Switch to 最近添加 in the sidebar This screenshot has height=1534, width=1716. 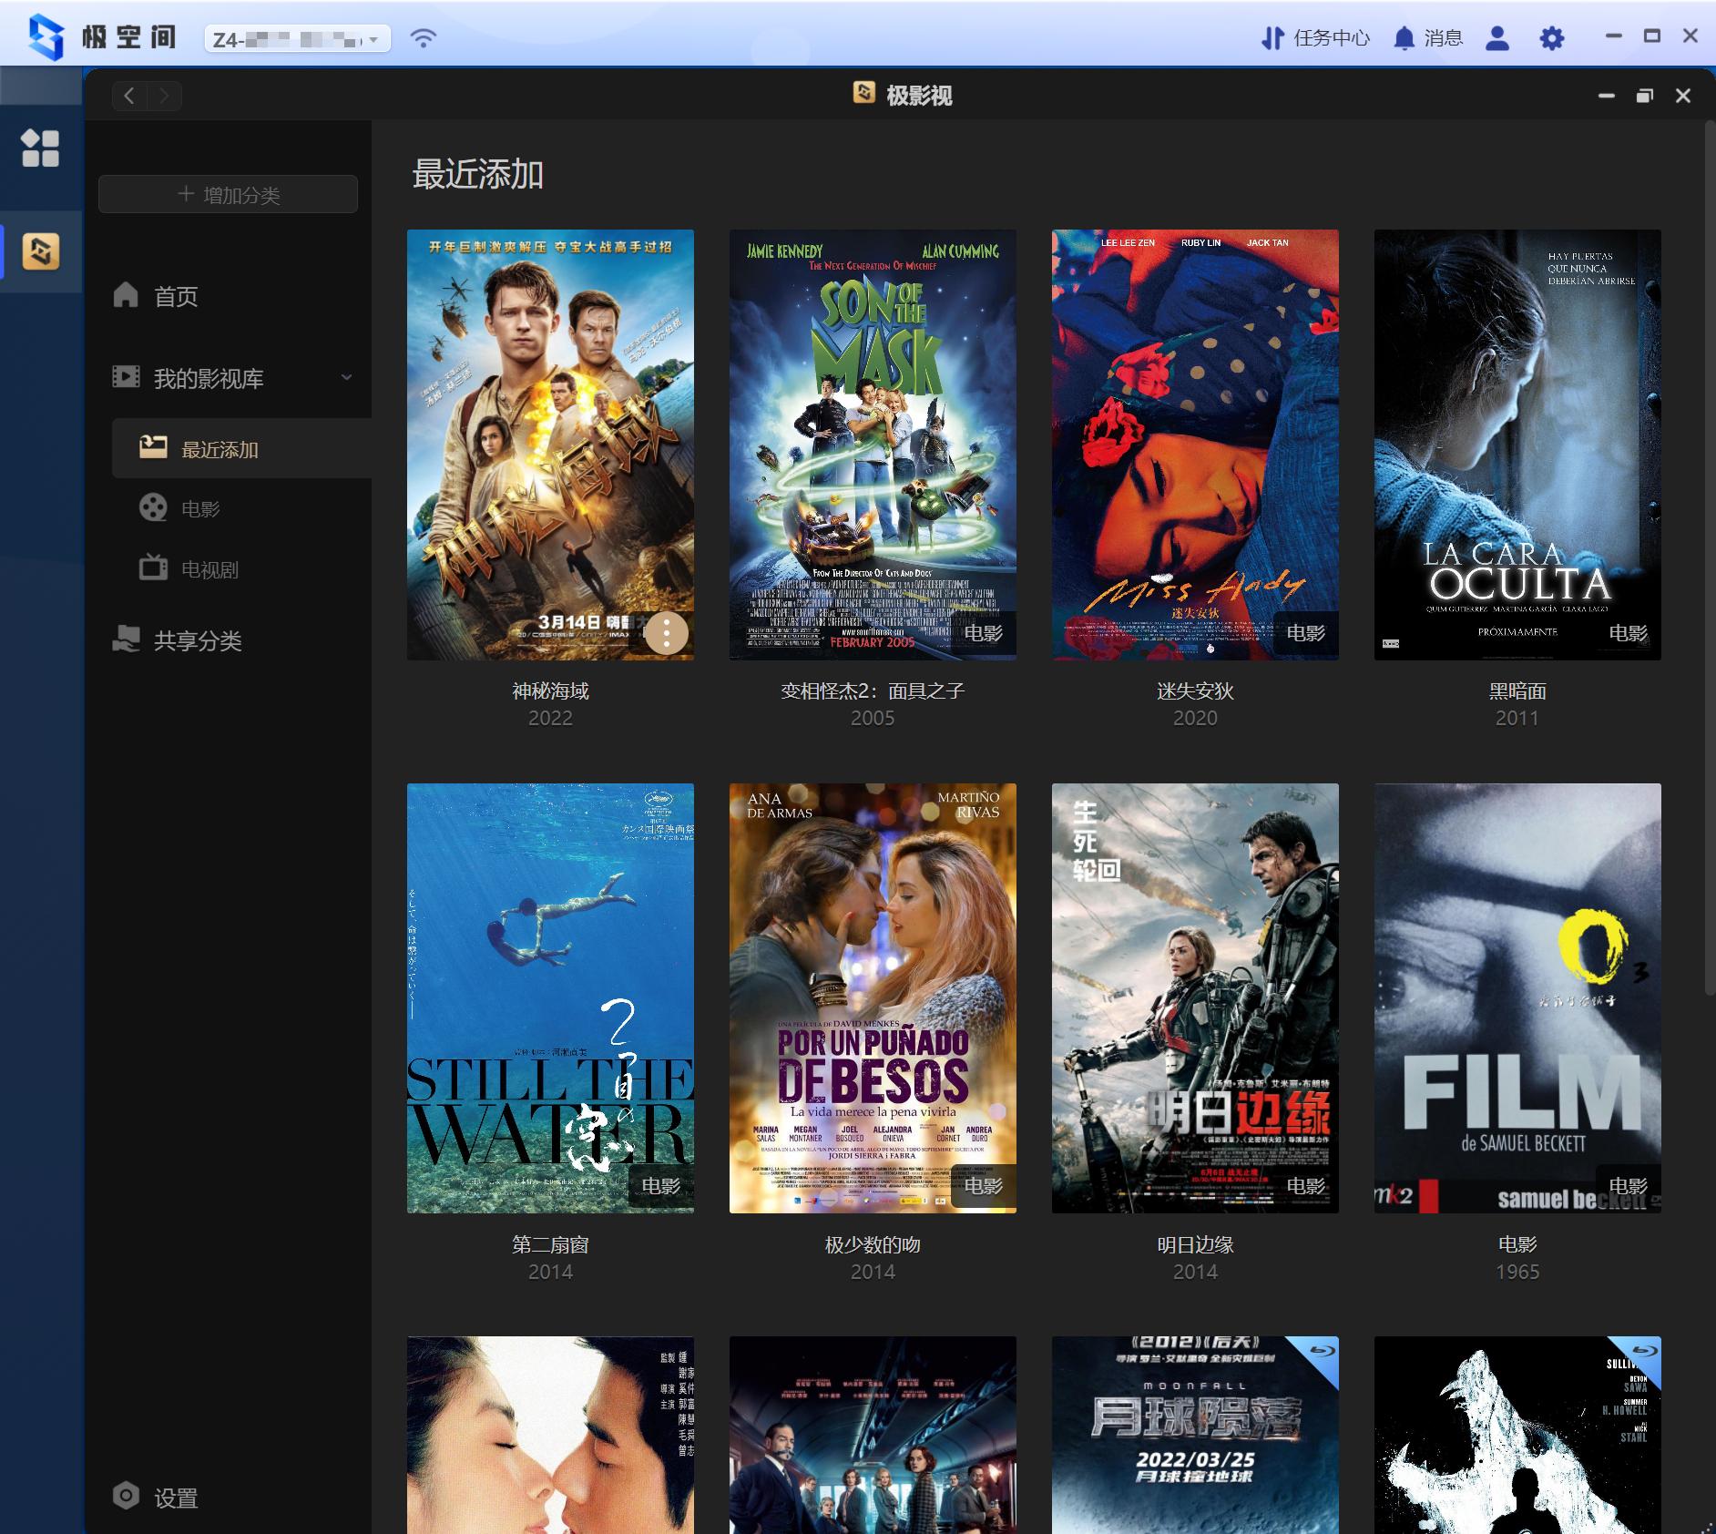pos(219,448)
